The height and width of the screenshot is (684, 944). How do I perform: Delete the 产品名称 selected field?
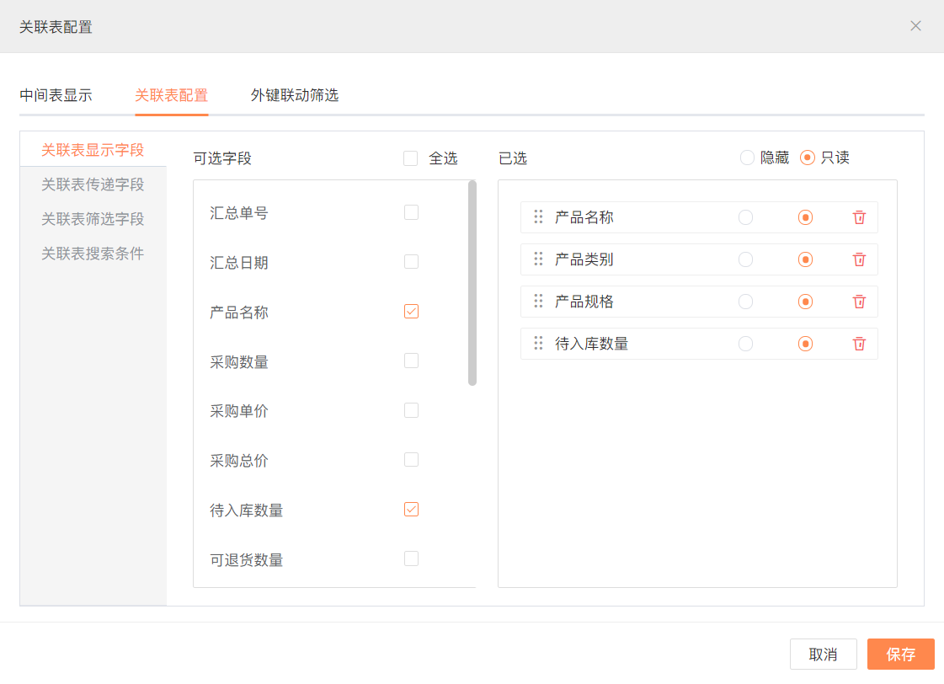pos(859,217)
